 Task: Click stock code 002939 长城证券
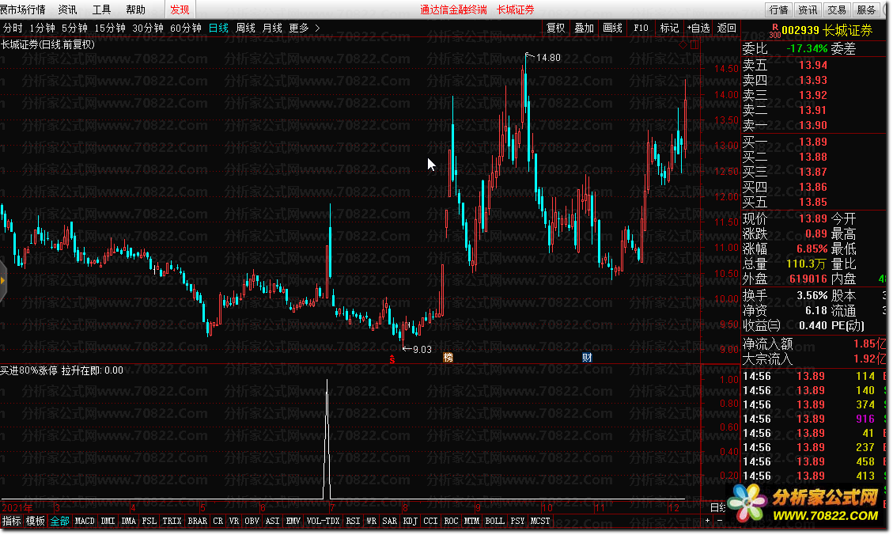tap(827, 30)
